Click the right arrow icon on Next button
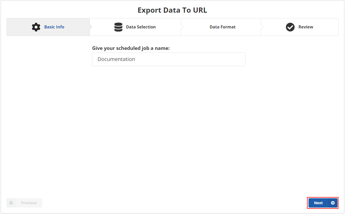 (333, 203)
